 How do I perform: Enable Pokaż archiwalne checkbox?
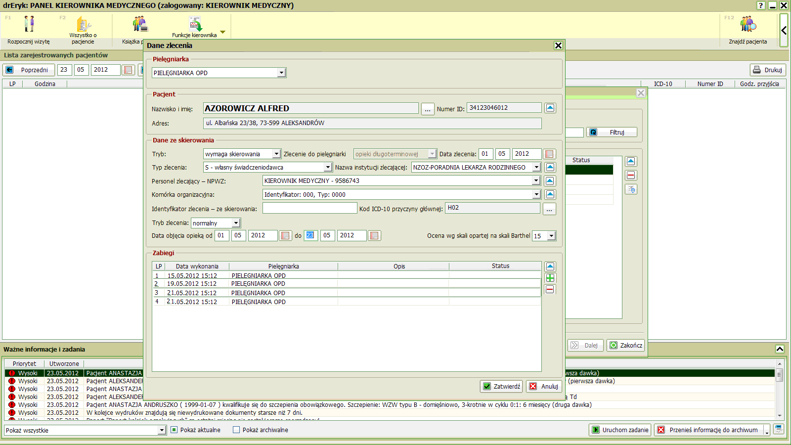tap(236, 430)
